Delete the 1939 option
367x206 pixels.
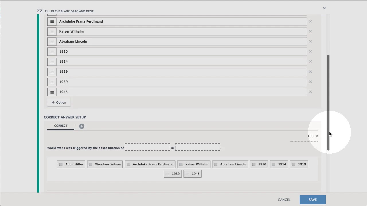tap(311, 82)
